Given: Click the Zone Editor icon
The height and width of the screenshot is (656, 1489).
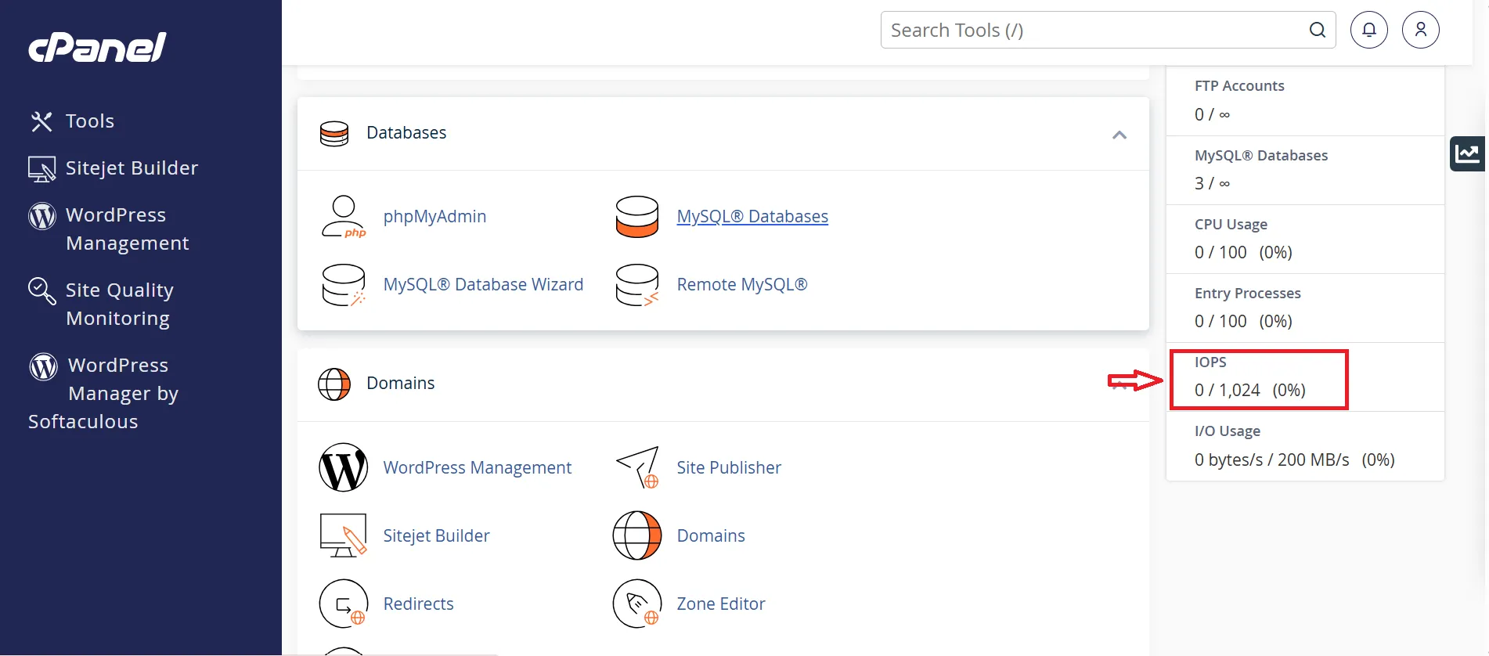Looking at the screenshot, I should coord(636,604).
